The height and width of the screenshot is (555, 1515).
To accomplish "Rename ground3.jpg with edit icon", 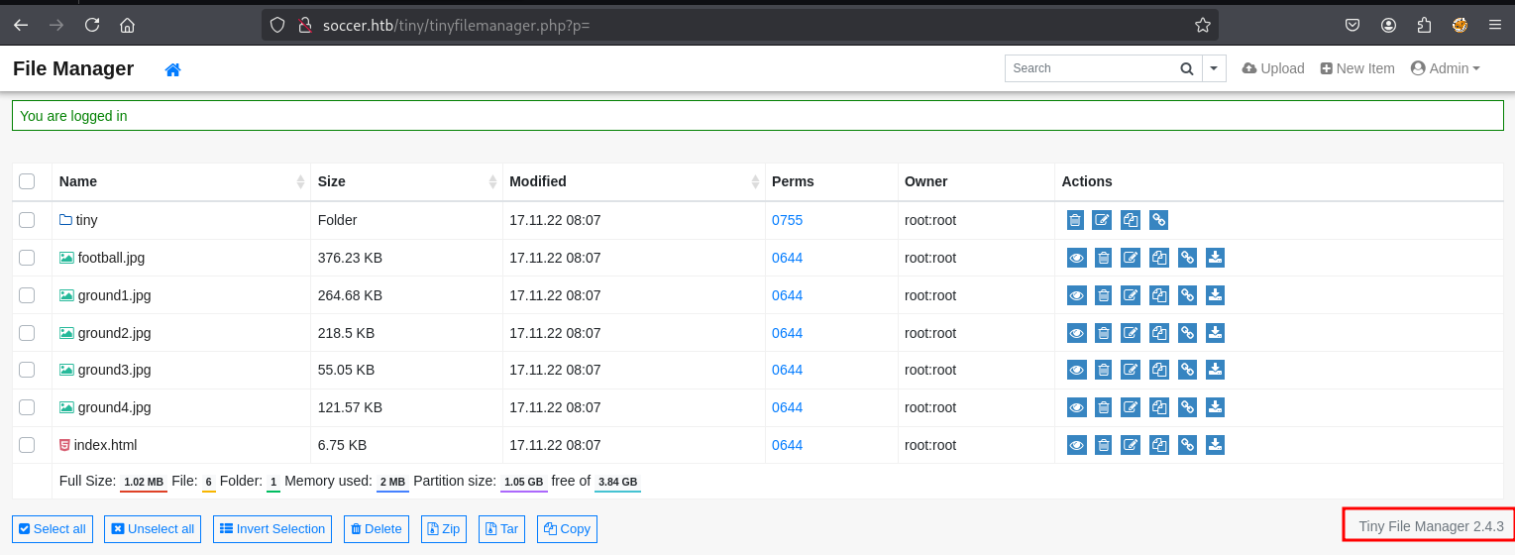I will [x=1131, y=370].
